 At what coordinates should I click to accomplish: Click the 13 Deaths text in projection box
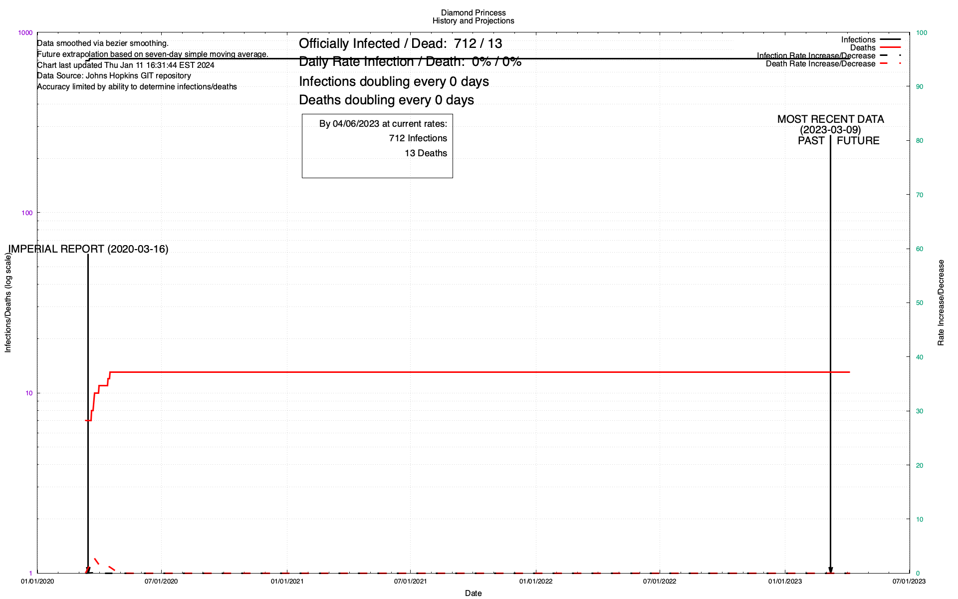[x=426, y=153]
